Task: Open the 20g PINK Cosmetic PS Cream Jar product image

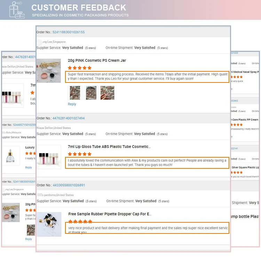Action: click(49, 71)
